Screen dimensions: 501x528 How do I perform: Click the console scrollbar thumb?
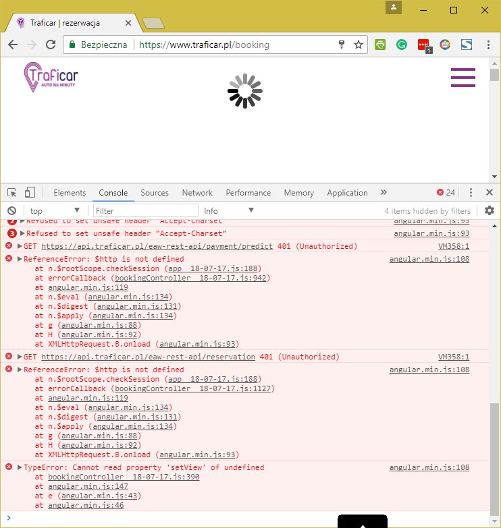[x=494, y=459]
